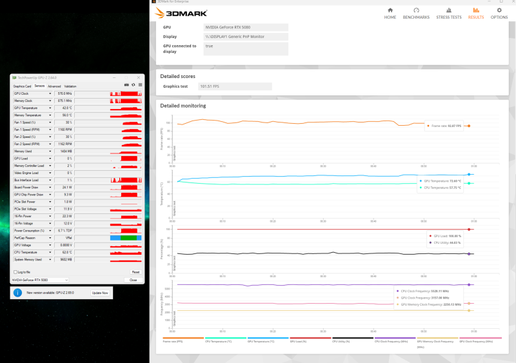Open the GPU Clock sensor dropdown arrow
516x363 pixels.
pos(50,93)
